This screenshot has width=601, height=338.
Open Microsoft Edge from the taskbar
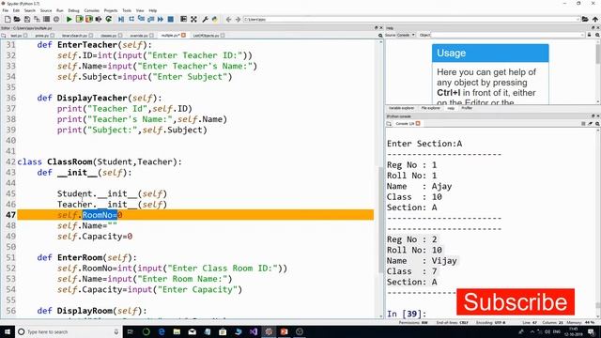click(162, 331)
